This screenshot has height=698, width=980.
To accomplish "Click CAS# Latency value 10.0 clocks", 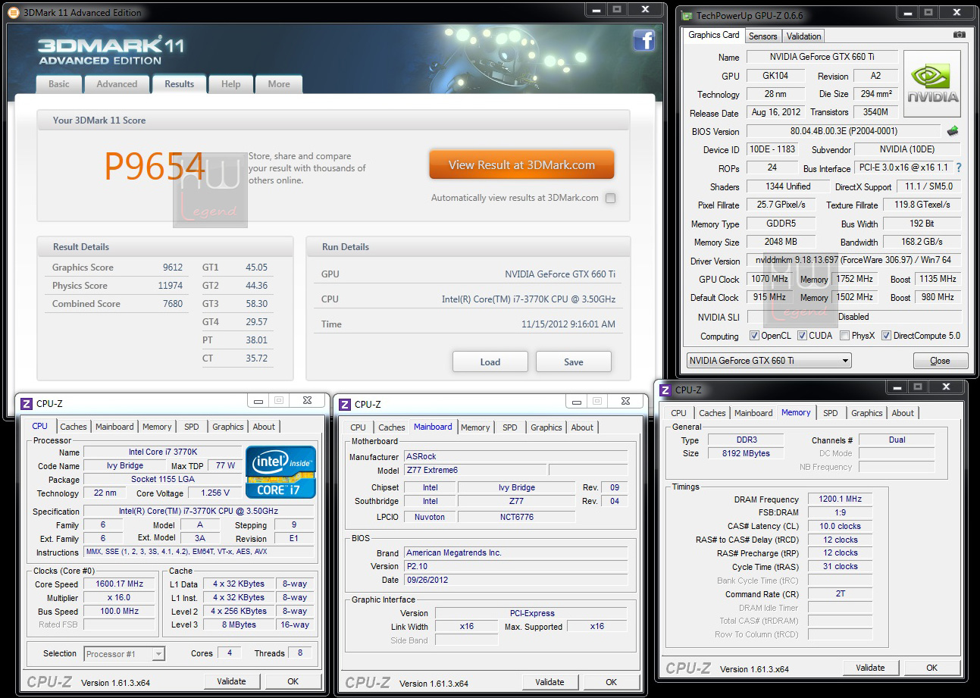I will point(840,526).
